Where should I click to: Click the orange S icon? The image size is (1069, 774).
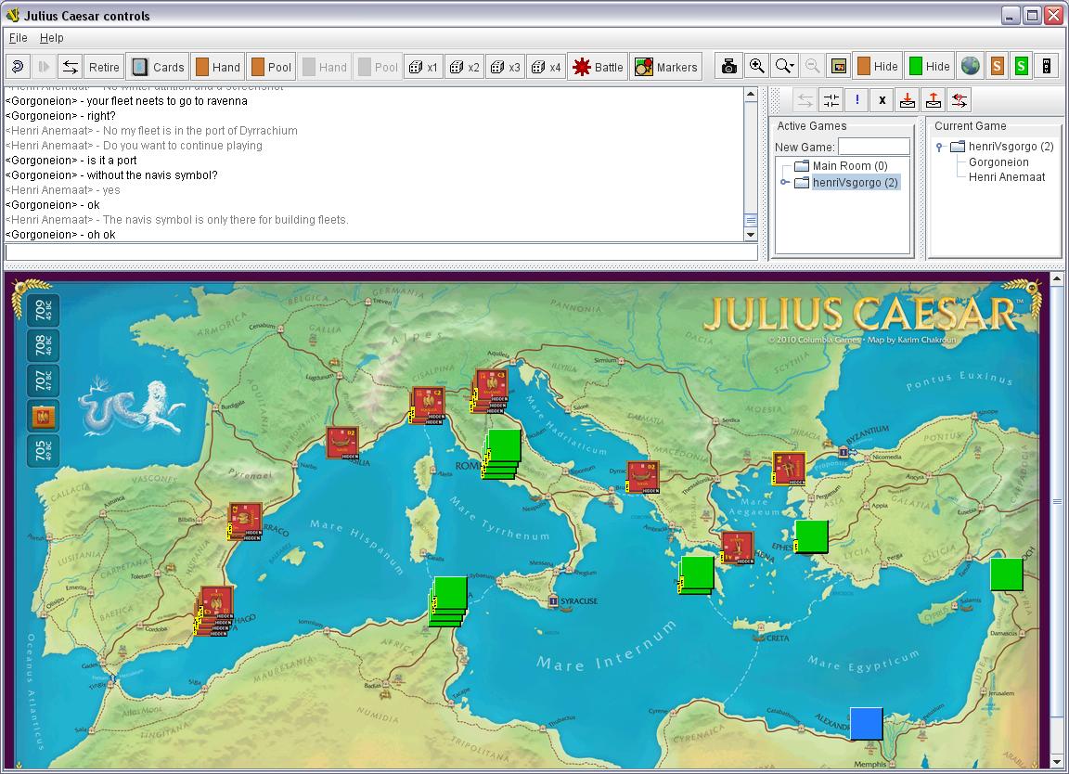tap(998, 66)
